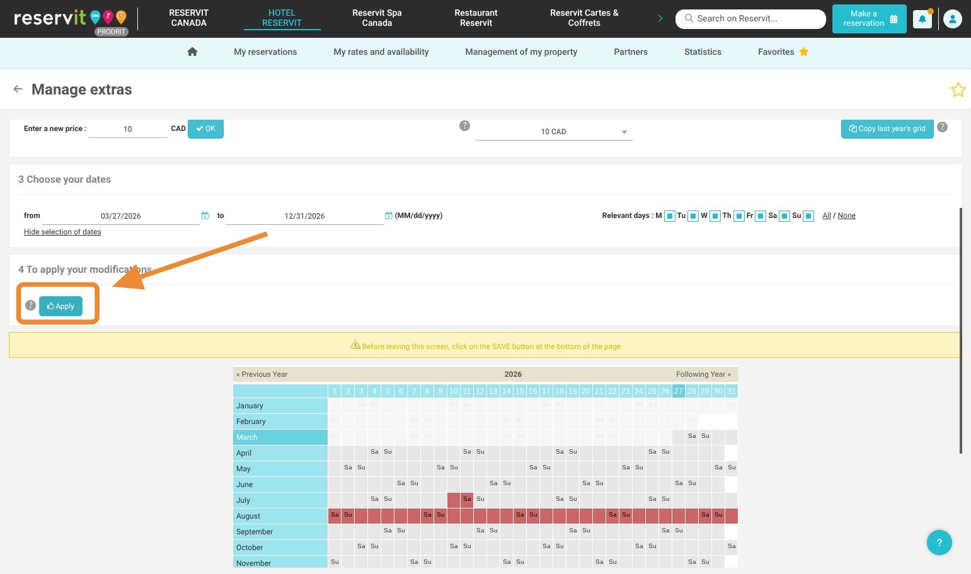Viewport: 971px width, 574px height.
Task: Go to Following Year in calendar
Action: point(703,374)
